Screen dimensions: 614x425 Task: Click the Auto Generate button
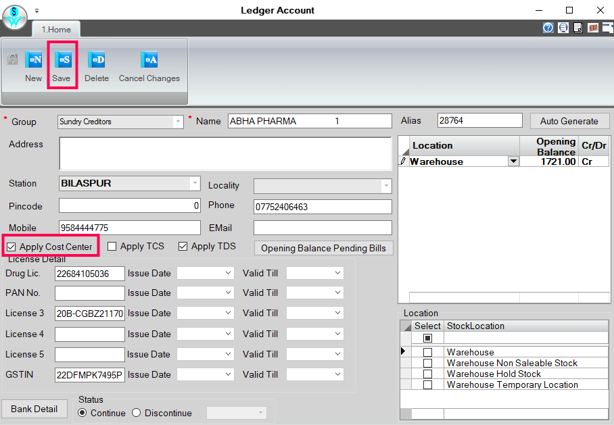(569, 120)
